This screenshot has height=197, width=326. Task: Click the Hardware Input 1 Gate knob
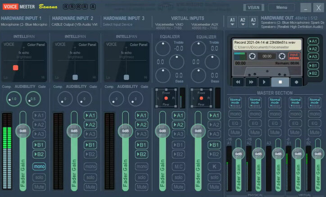(x=32, y=99)
